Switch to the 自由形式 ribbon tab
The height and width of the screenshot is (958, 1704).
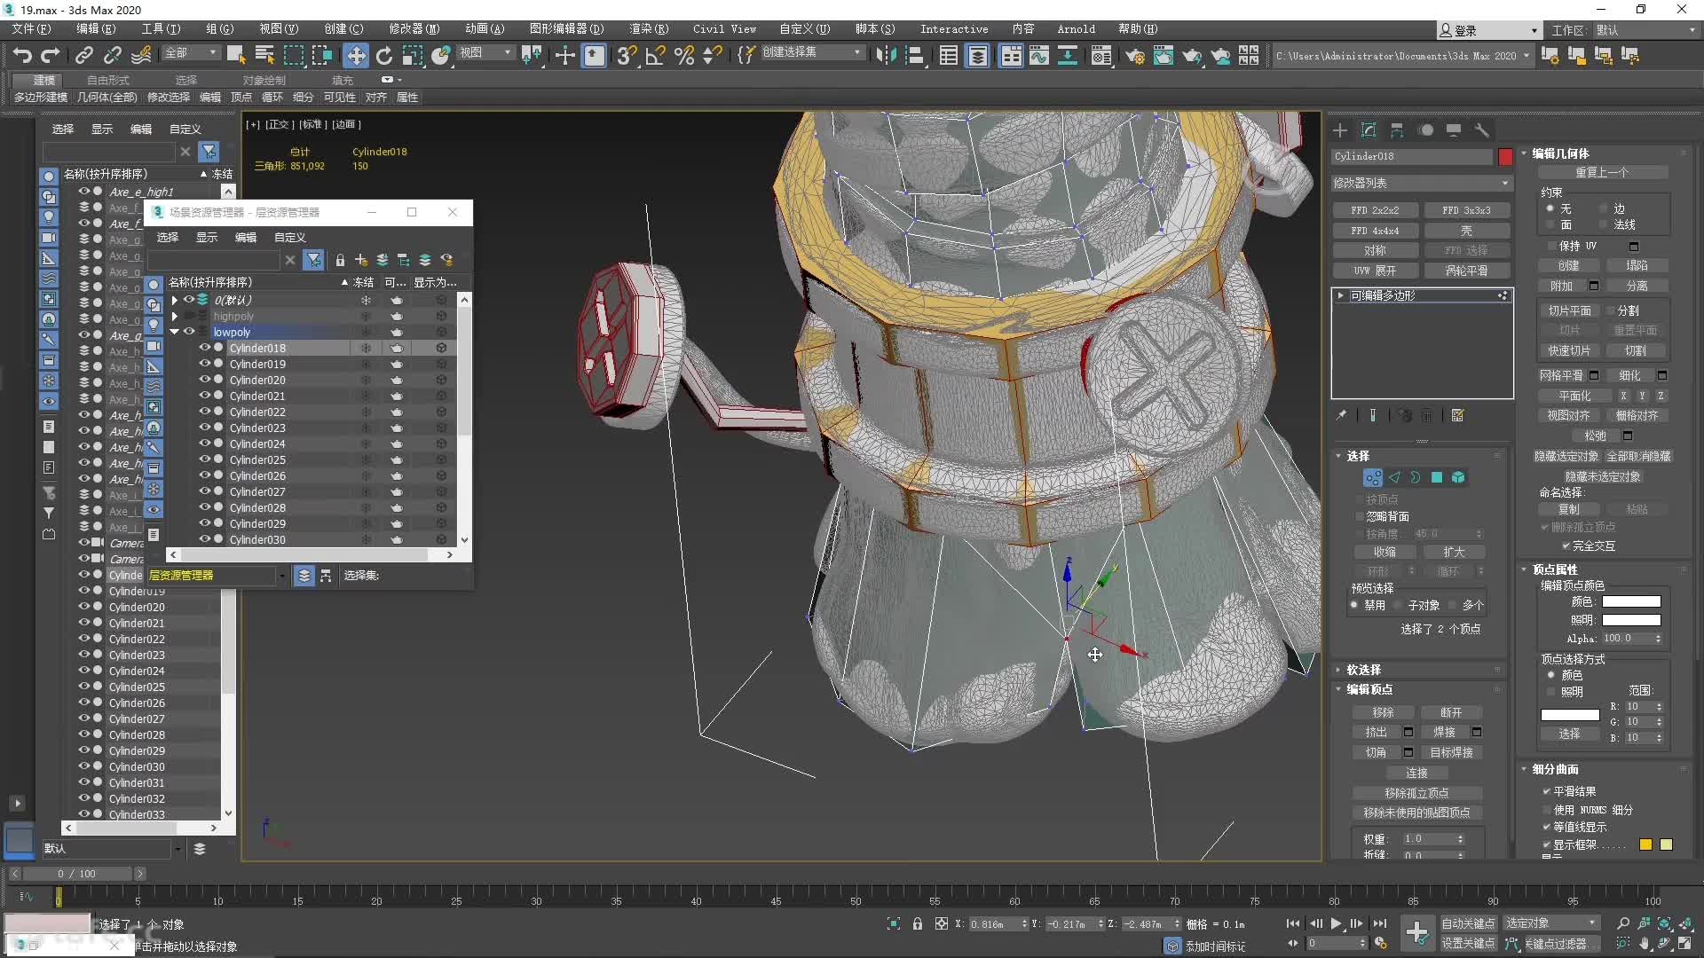click(108, 80)
